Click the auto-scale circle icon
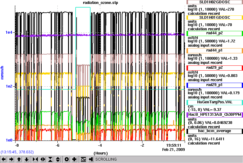 click(67, 159)
